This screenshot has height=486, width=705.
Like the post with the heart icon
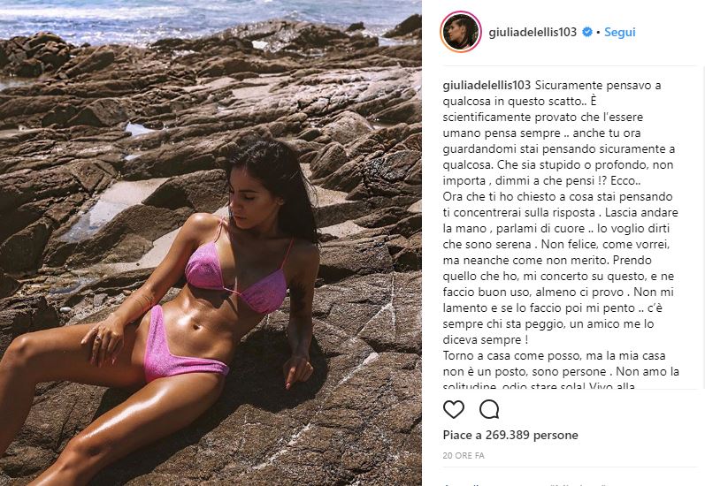[x=453, y=410]
